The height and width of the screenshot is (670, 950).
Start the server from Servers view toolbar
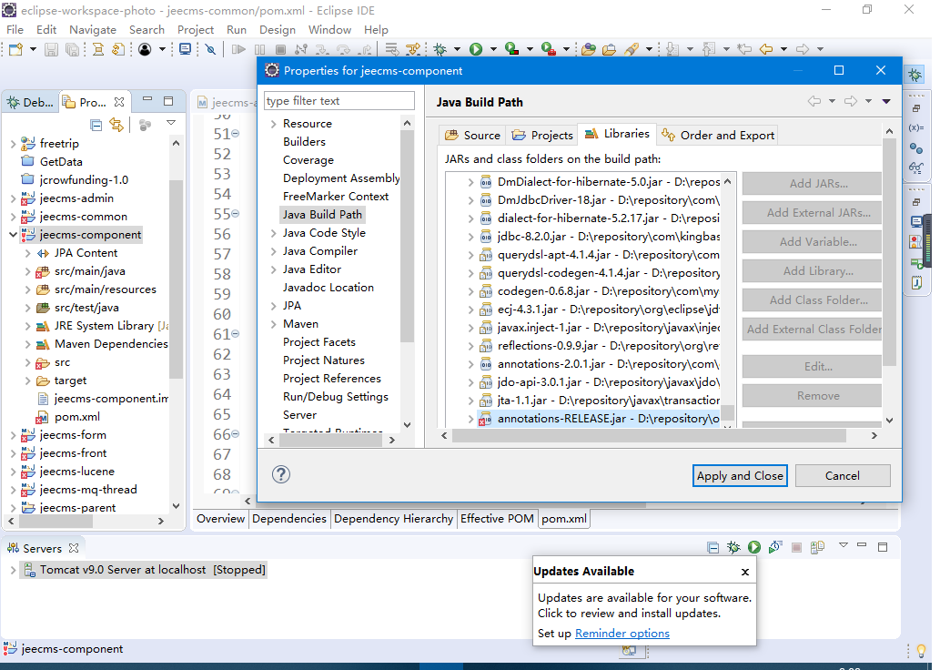tap(754, 547)
